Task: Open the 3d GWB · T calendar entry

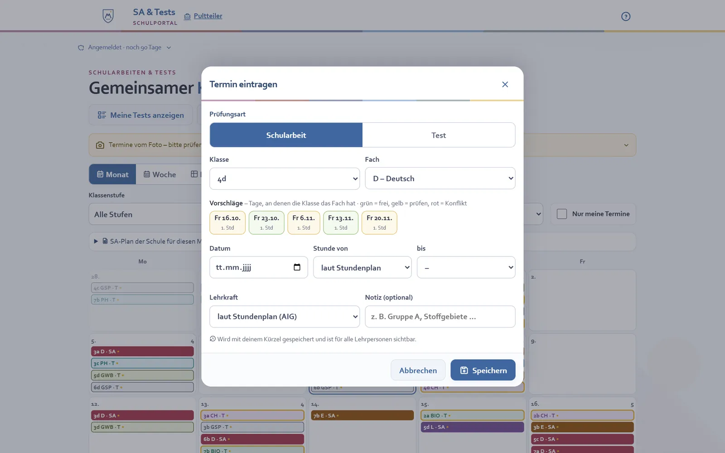Action: tap(142, 427)
